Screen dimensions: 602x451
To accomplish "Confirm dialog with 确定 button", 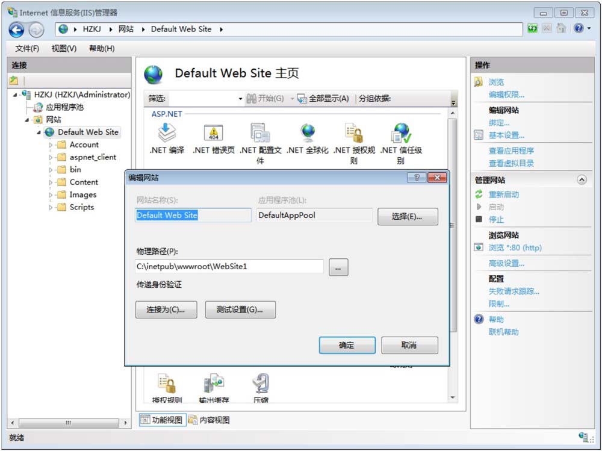I will pyautogui.click(x=347, y=346).
